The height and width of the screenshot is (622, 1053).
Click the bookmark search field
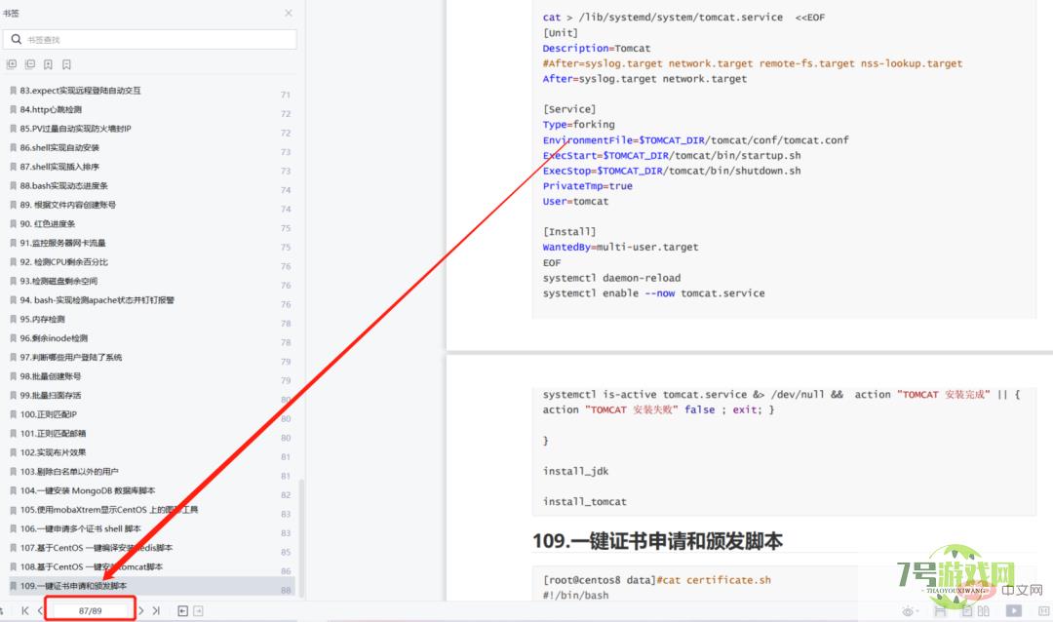(150, 40)
